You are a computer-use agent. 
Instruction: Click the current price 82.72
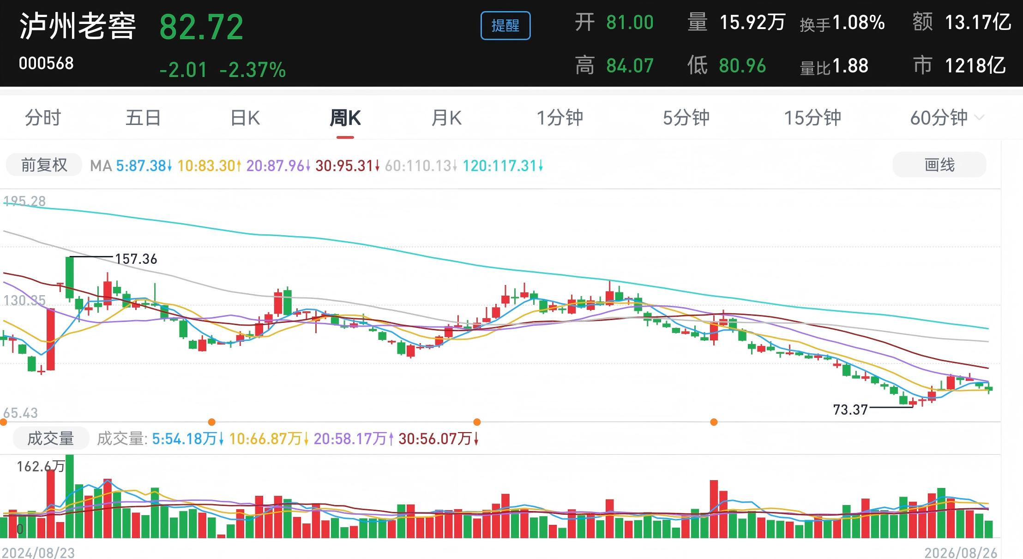point(201,27)
